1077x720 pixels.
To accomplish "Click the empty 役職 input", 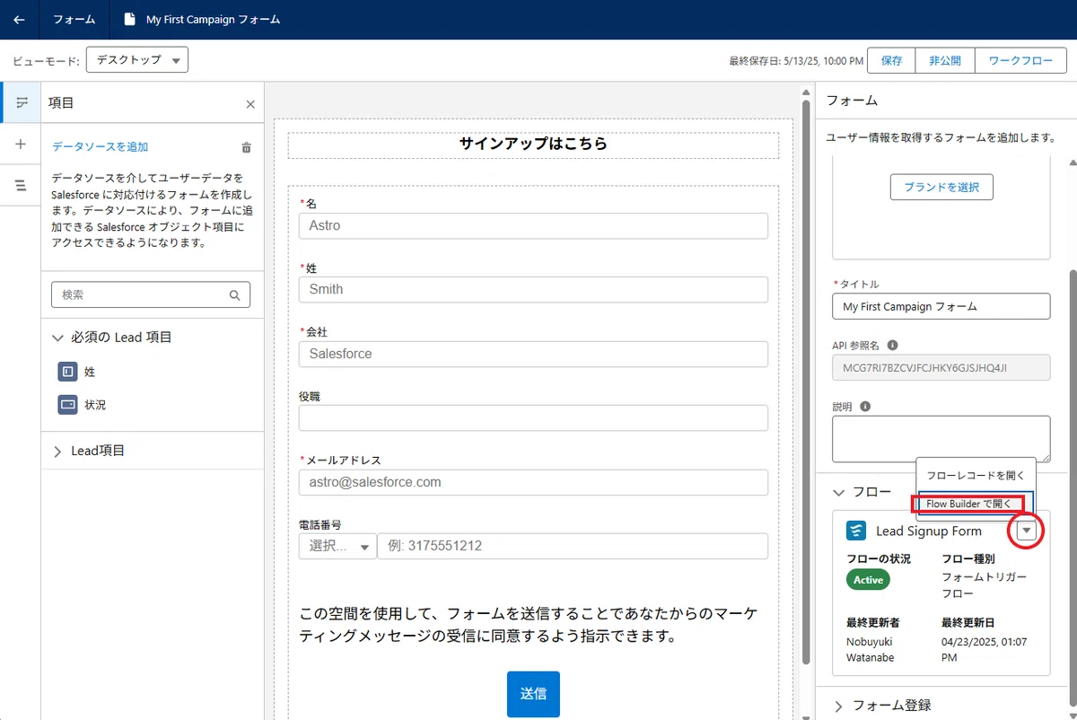I will [x=533, y=417].
